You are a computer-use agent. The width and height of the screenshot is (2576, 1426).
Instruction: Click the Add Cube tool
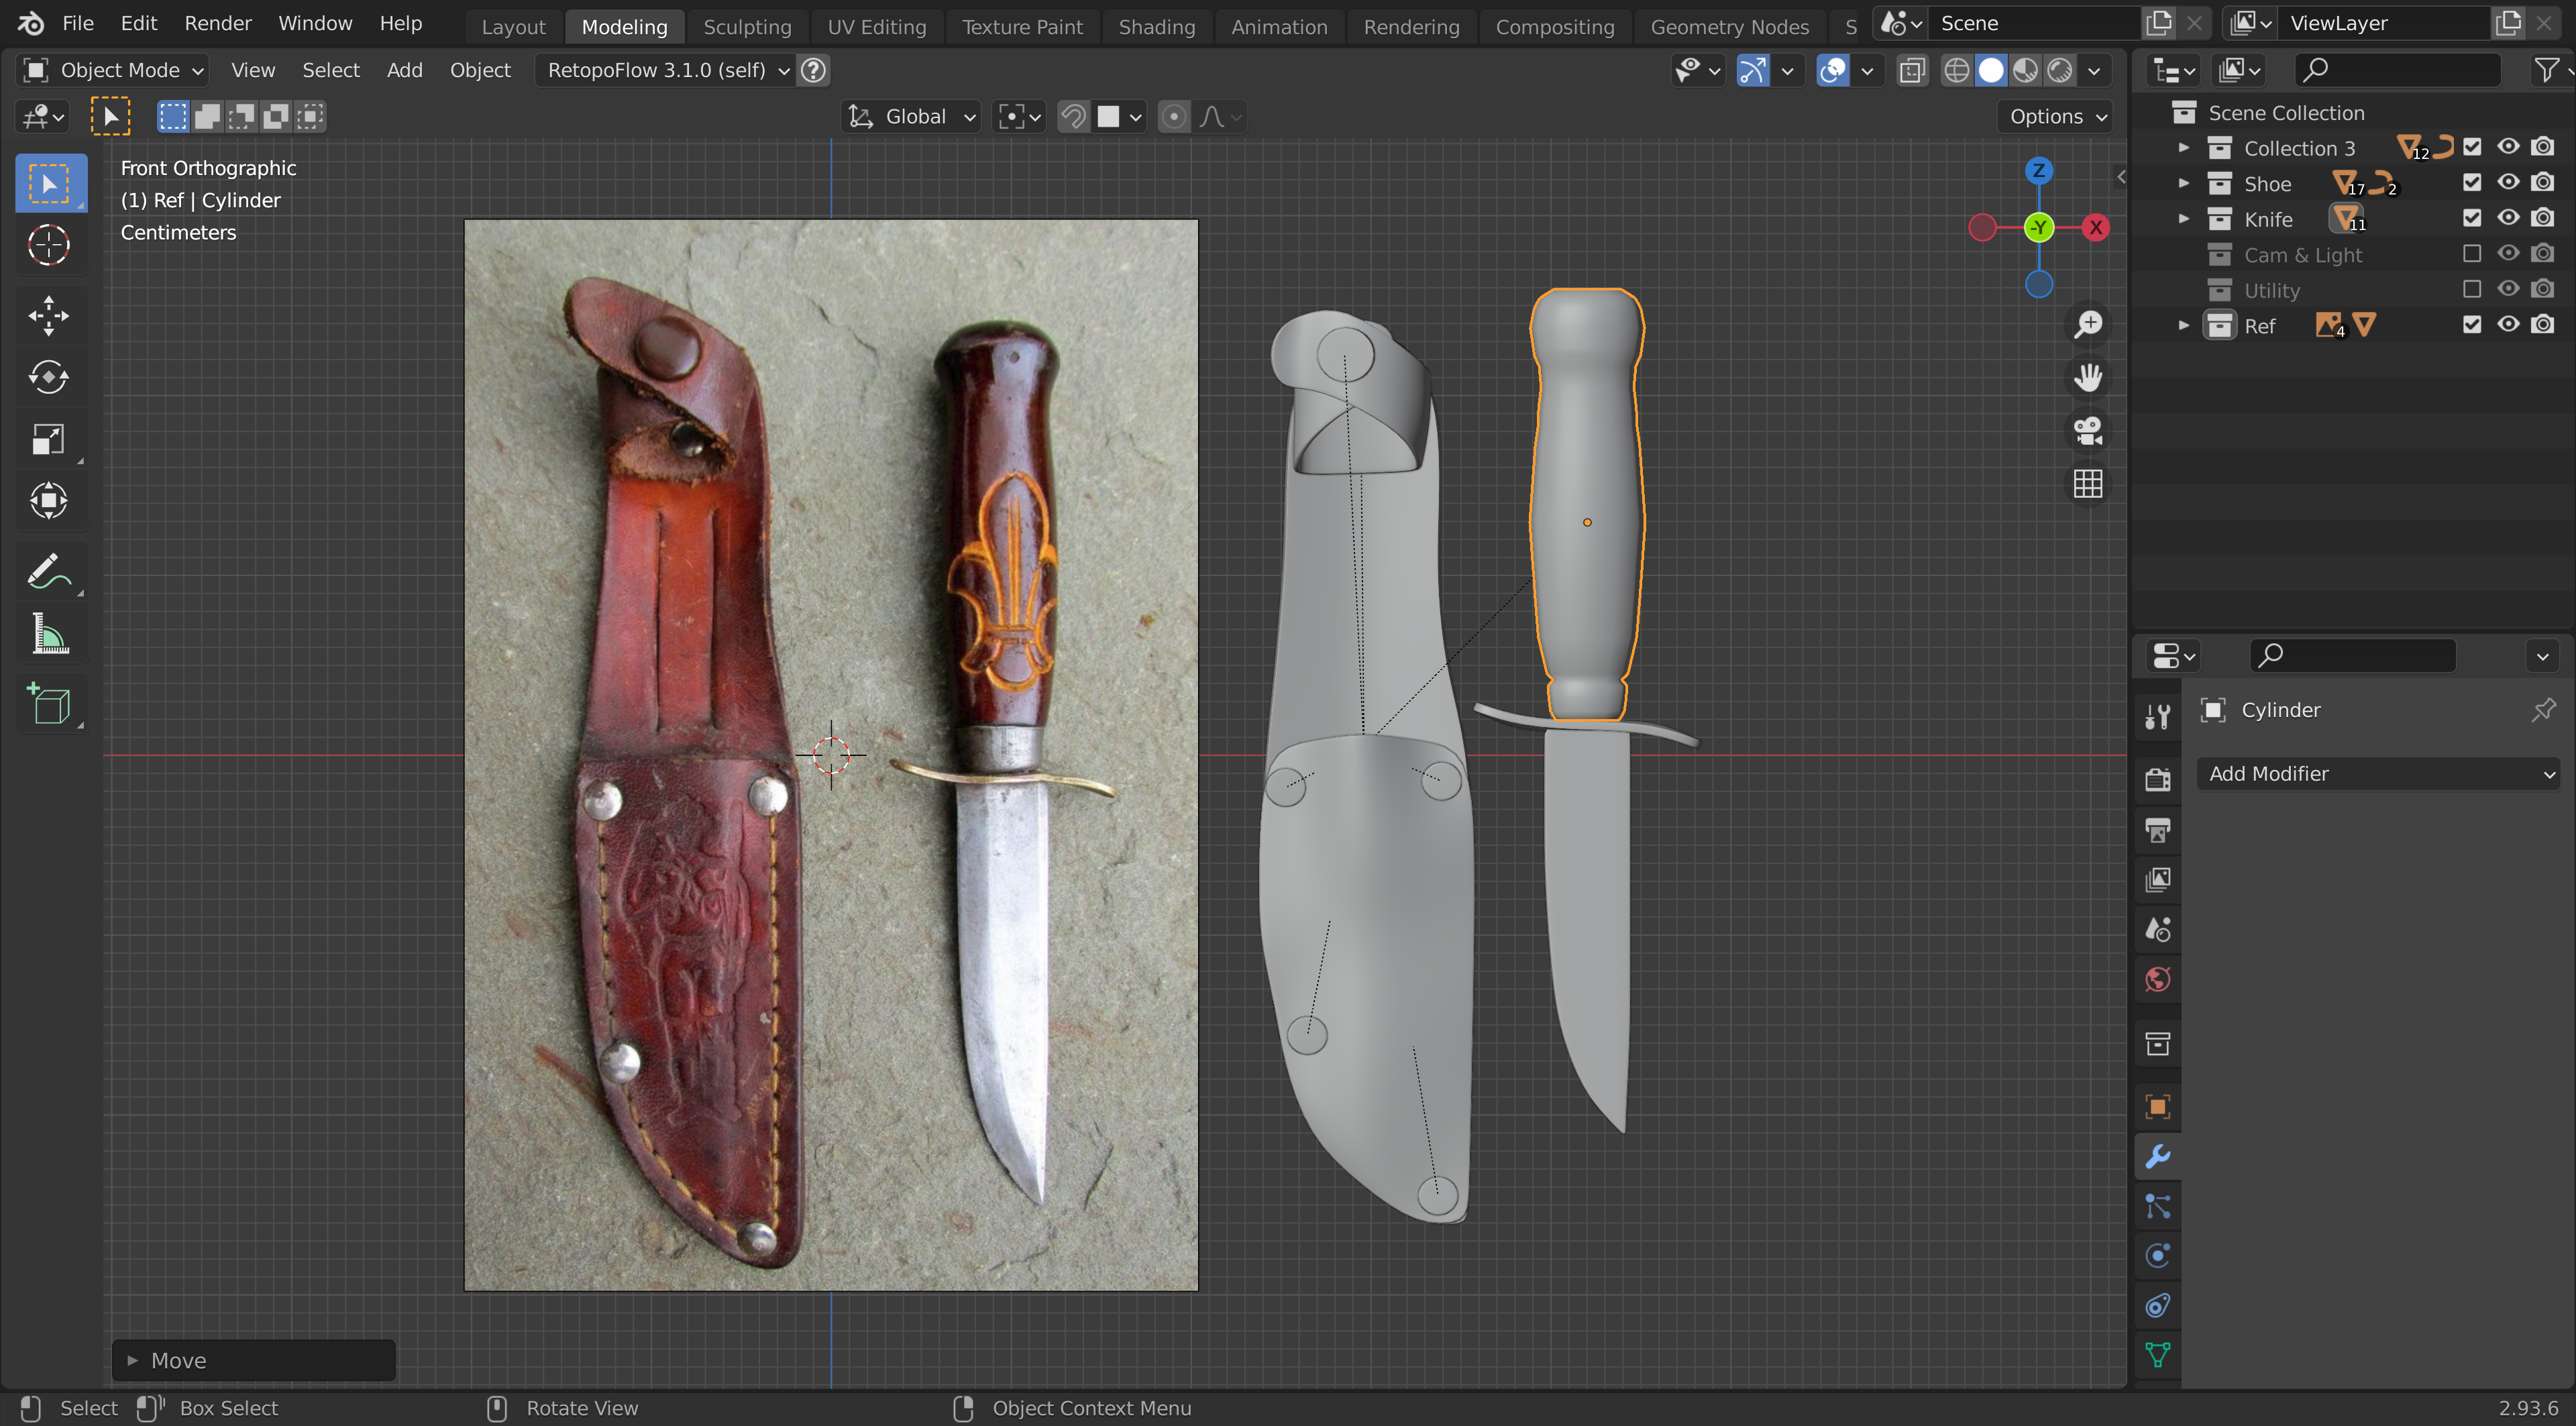tap(48, 704)
